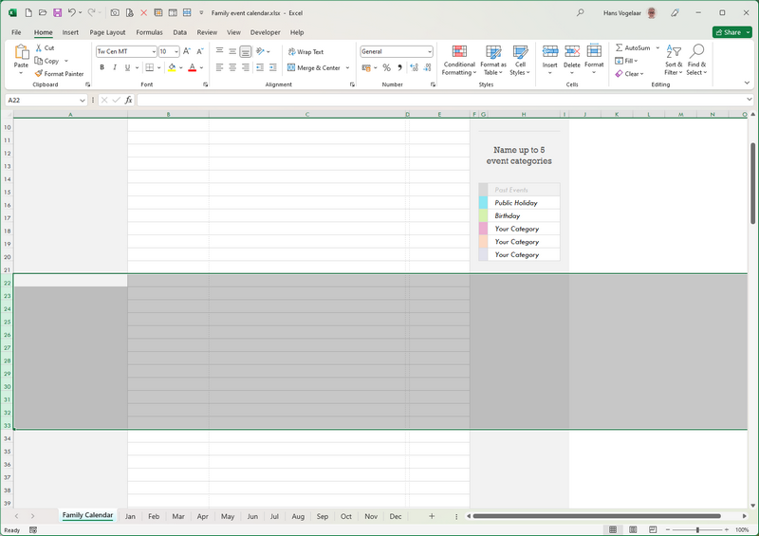Expand the Name Box dropdown
This screenshot has height=536, width=759.
[x=82, y=101]
